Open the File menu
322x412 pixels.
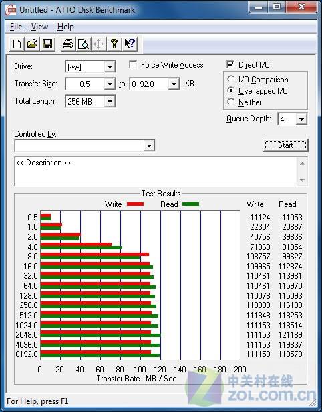(16, 27)
